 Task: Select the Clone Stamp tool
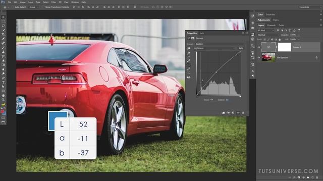[3, 52]
